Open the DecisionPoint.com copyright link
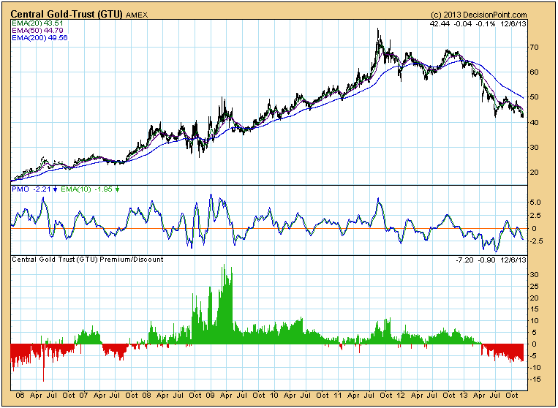 click(479, 15)
